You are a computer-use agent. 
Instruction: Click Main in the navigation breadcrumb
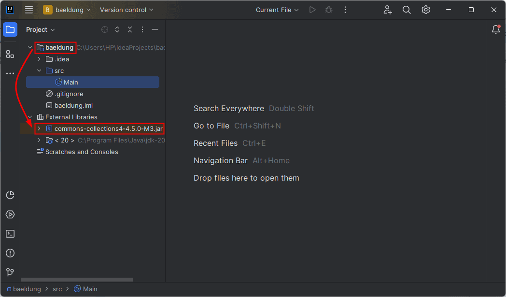(x=86, y=289)
